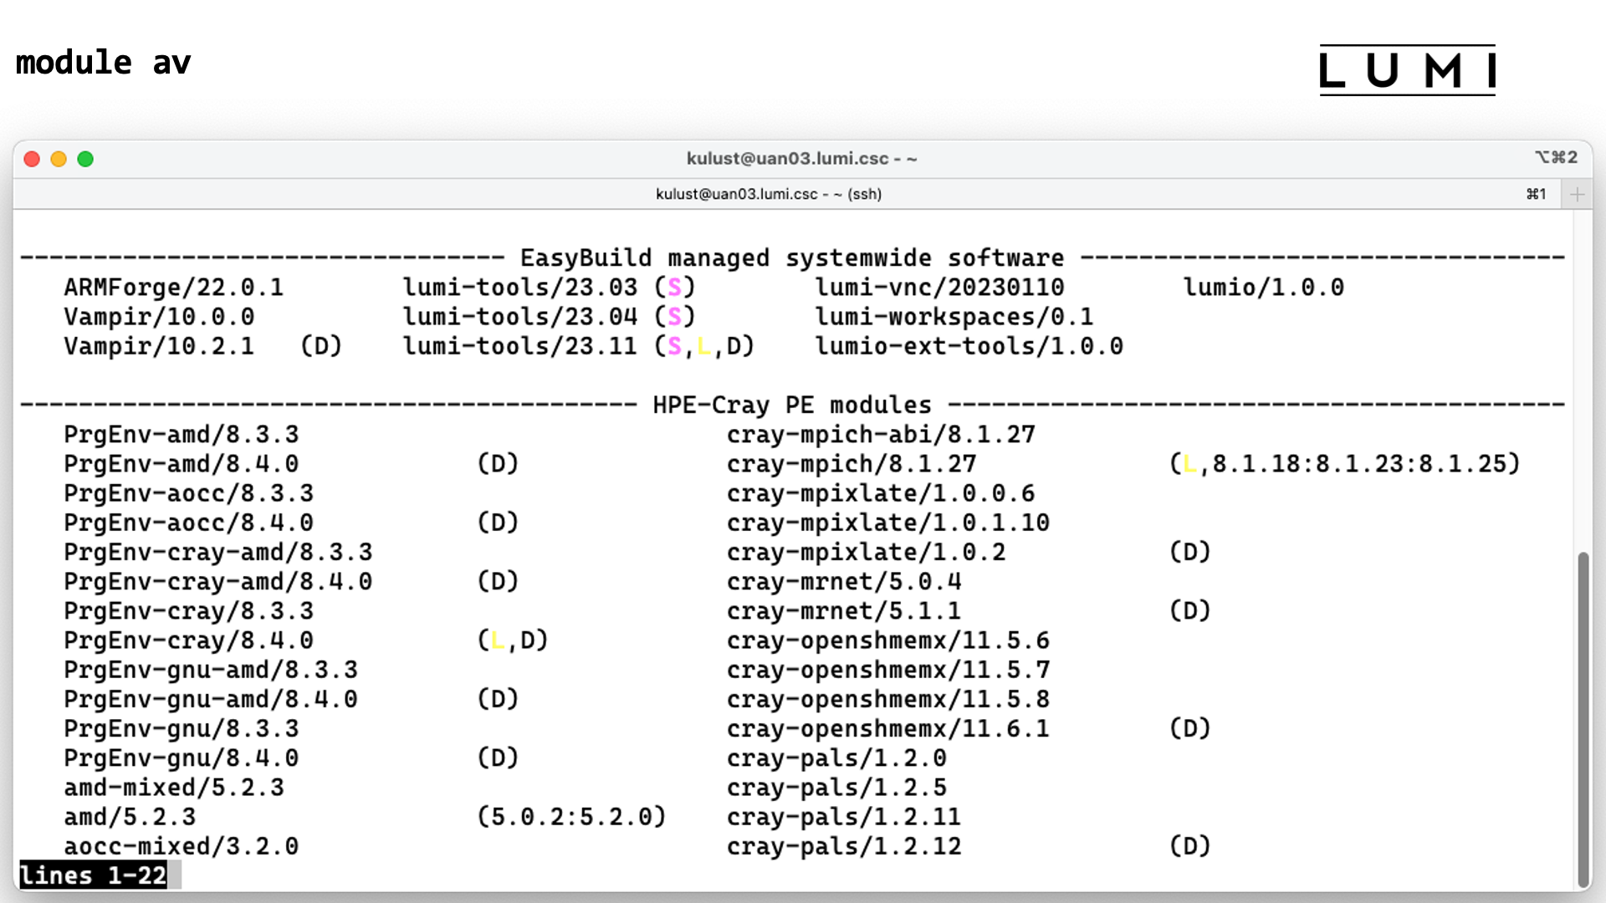
Task: Click the Vampir/10.0.0 module entry
Action: click(159, 317)
